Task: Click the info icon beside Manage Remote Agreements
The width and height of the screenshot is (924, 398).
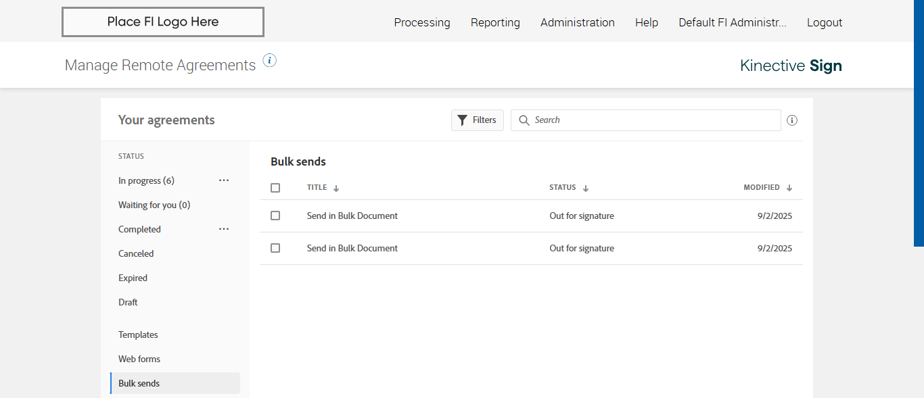Action: pos(269,61)
